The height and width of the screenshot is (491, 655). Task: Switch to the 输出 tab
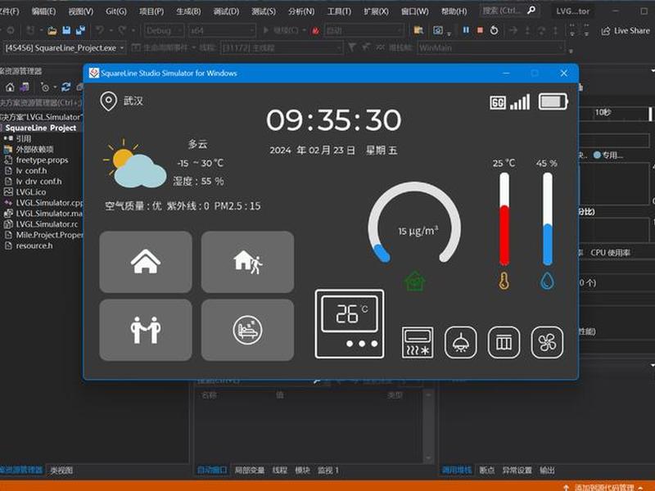point(547,470)
